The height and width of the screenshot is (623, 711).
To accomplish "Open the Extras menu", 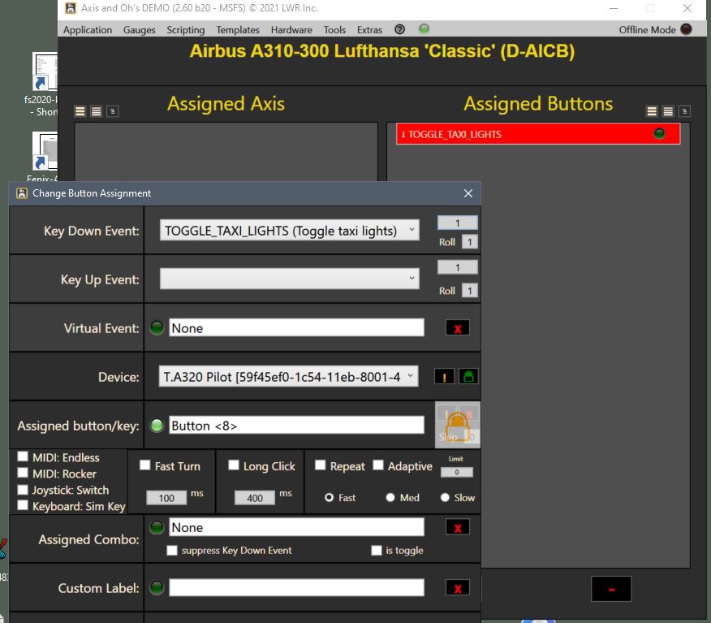I will tap(369, 30).
